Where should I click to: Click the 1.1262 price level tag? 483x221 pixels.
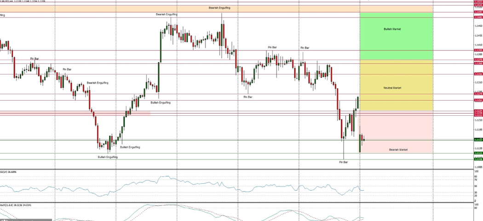tap(478, 100)
